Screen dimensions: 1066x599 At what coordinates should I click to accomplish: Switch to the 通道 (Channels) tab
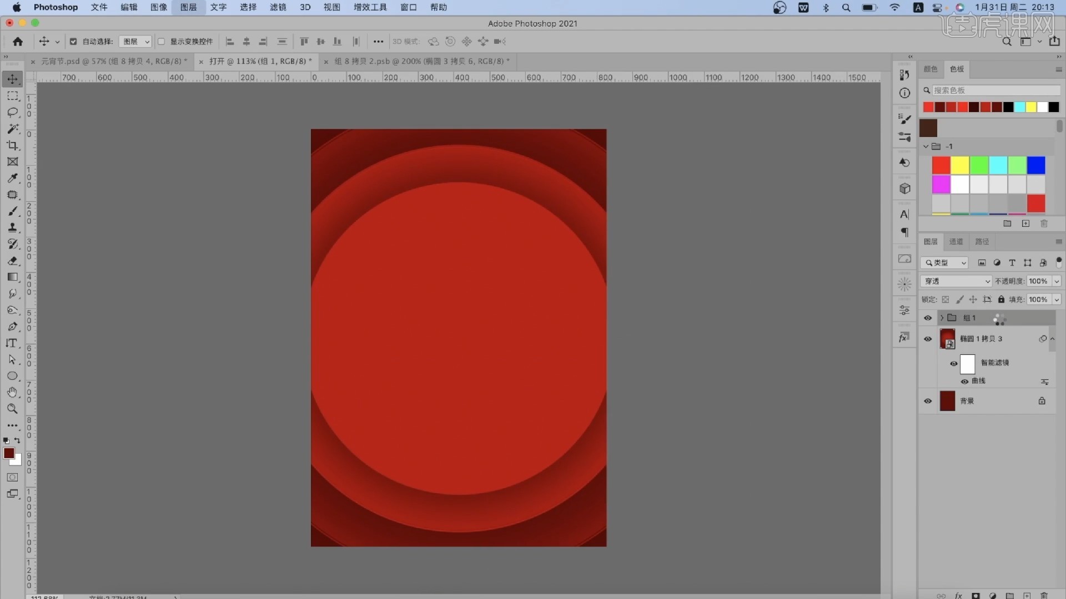coord(956,242)
